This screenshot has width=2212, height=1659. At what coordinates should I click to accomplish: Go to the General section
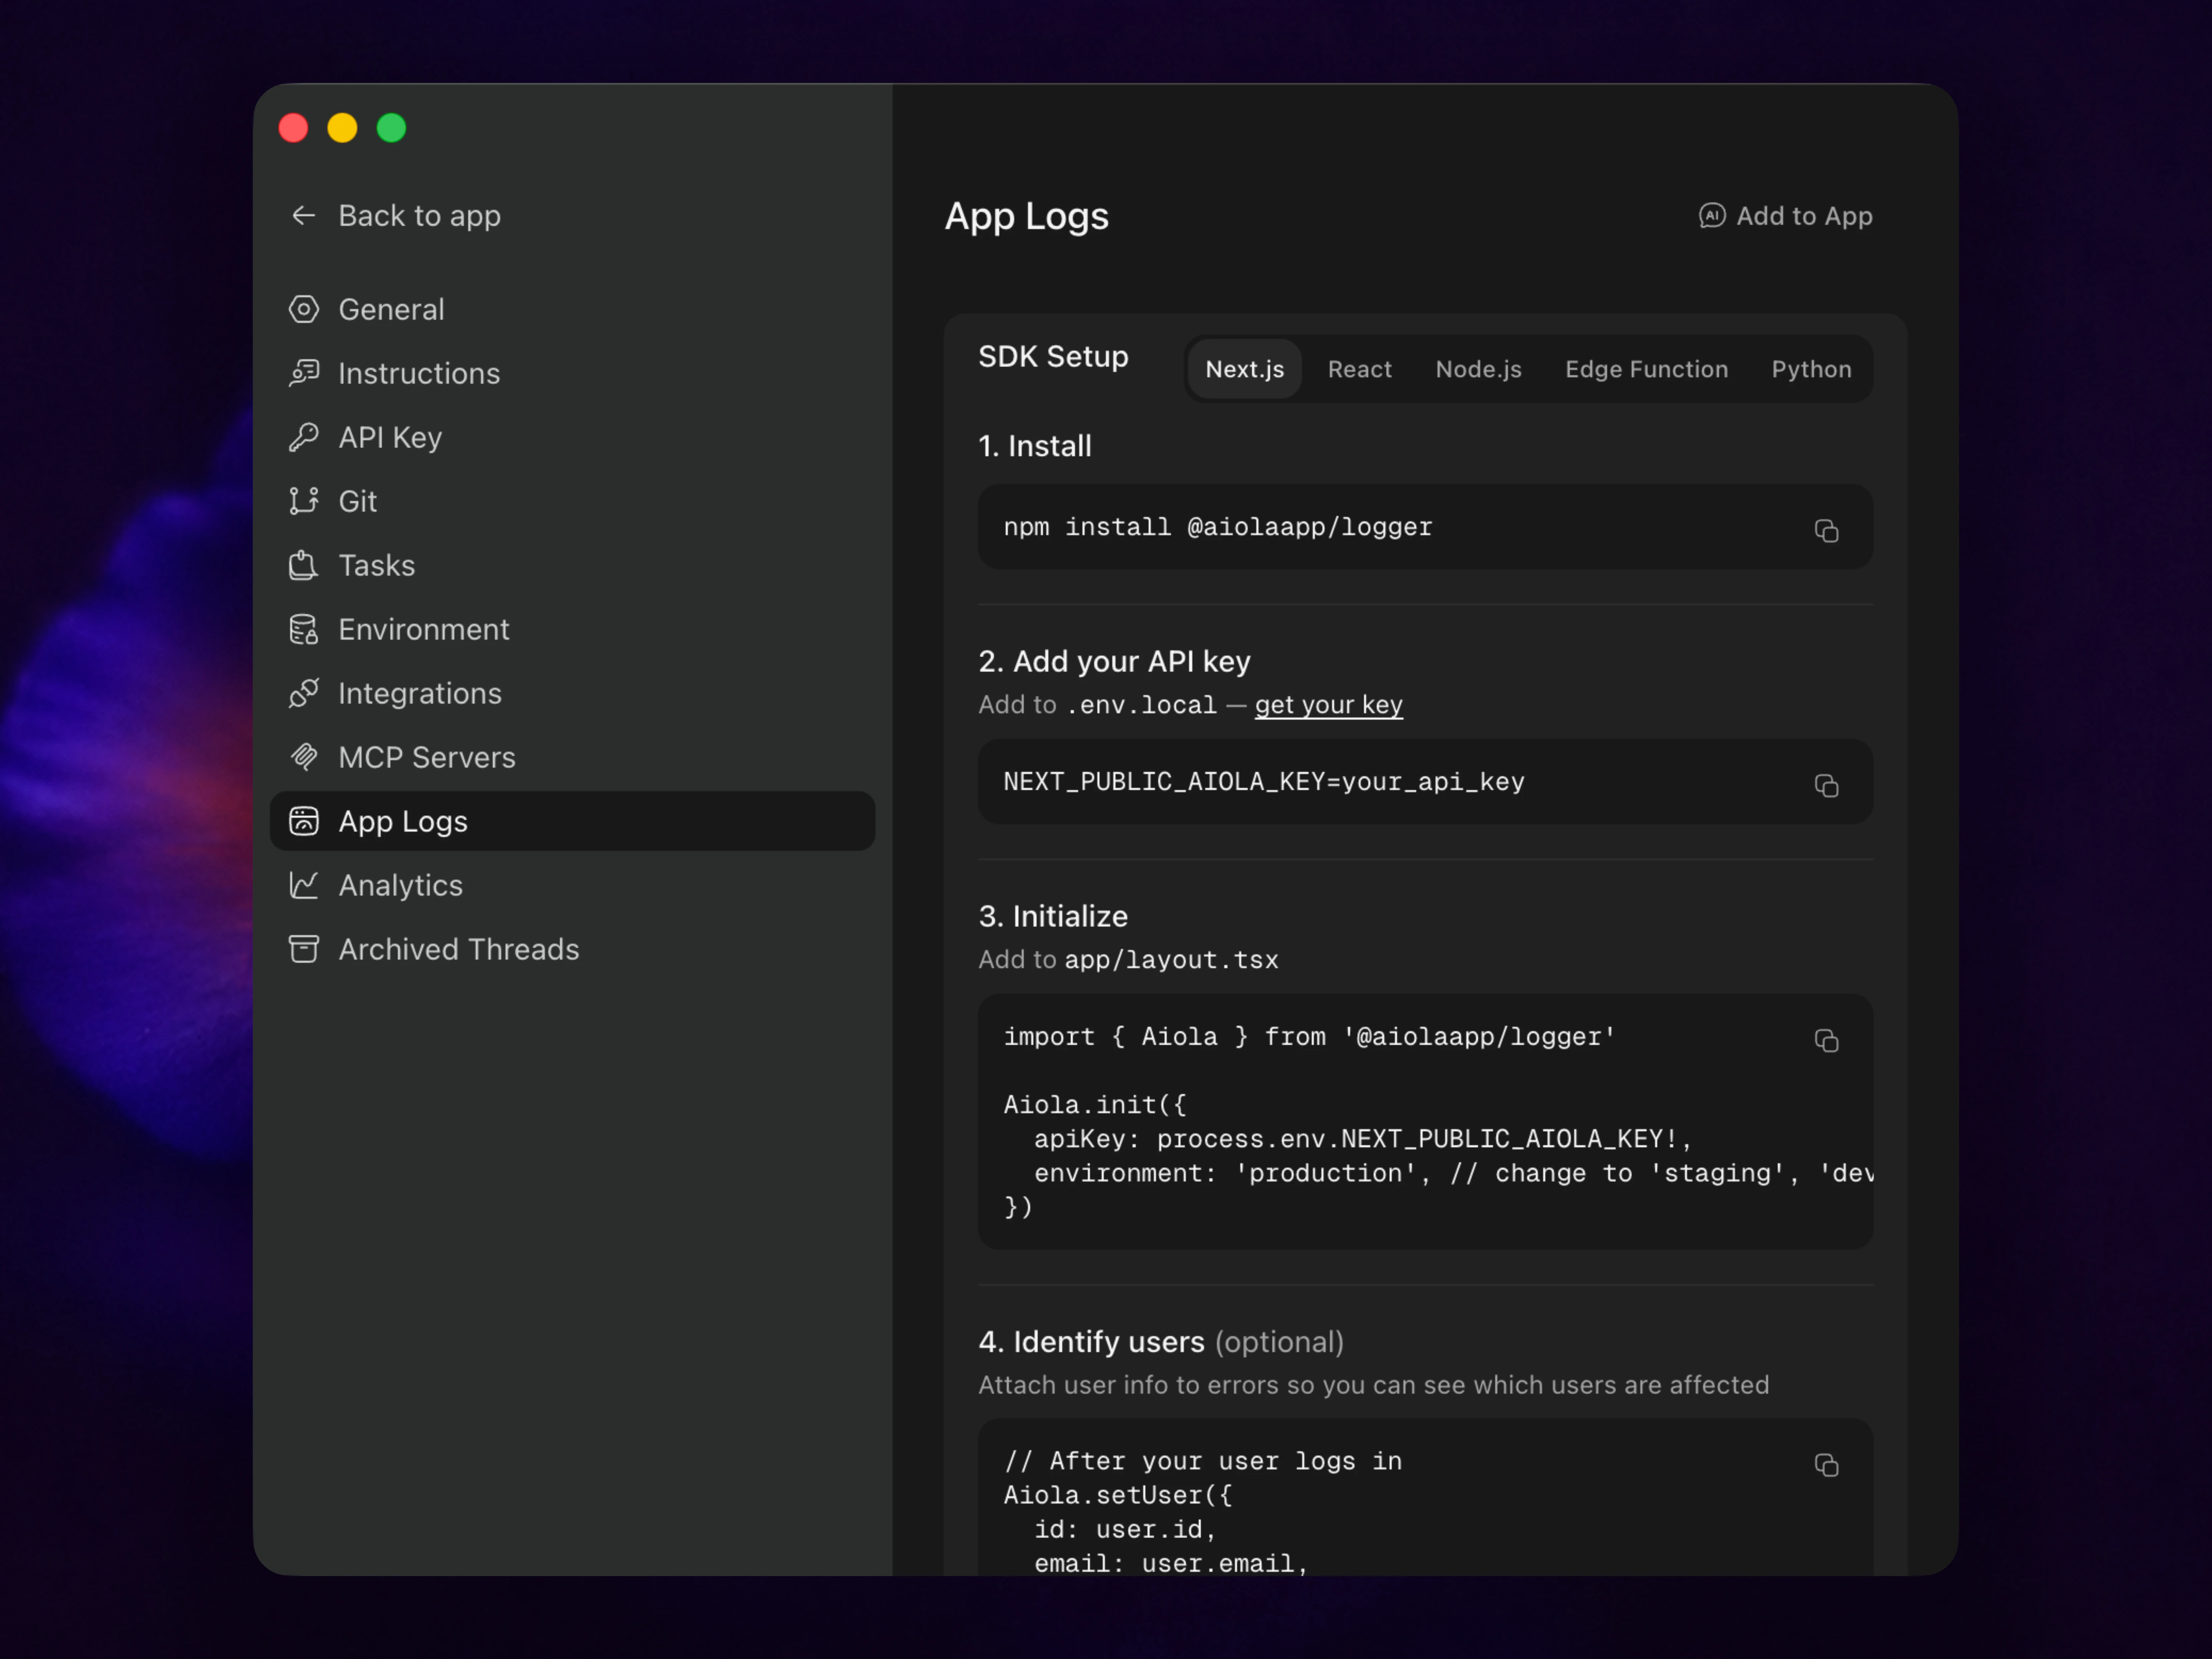572,309
